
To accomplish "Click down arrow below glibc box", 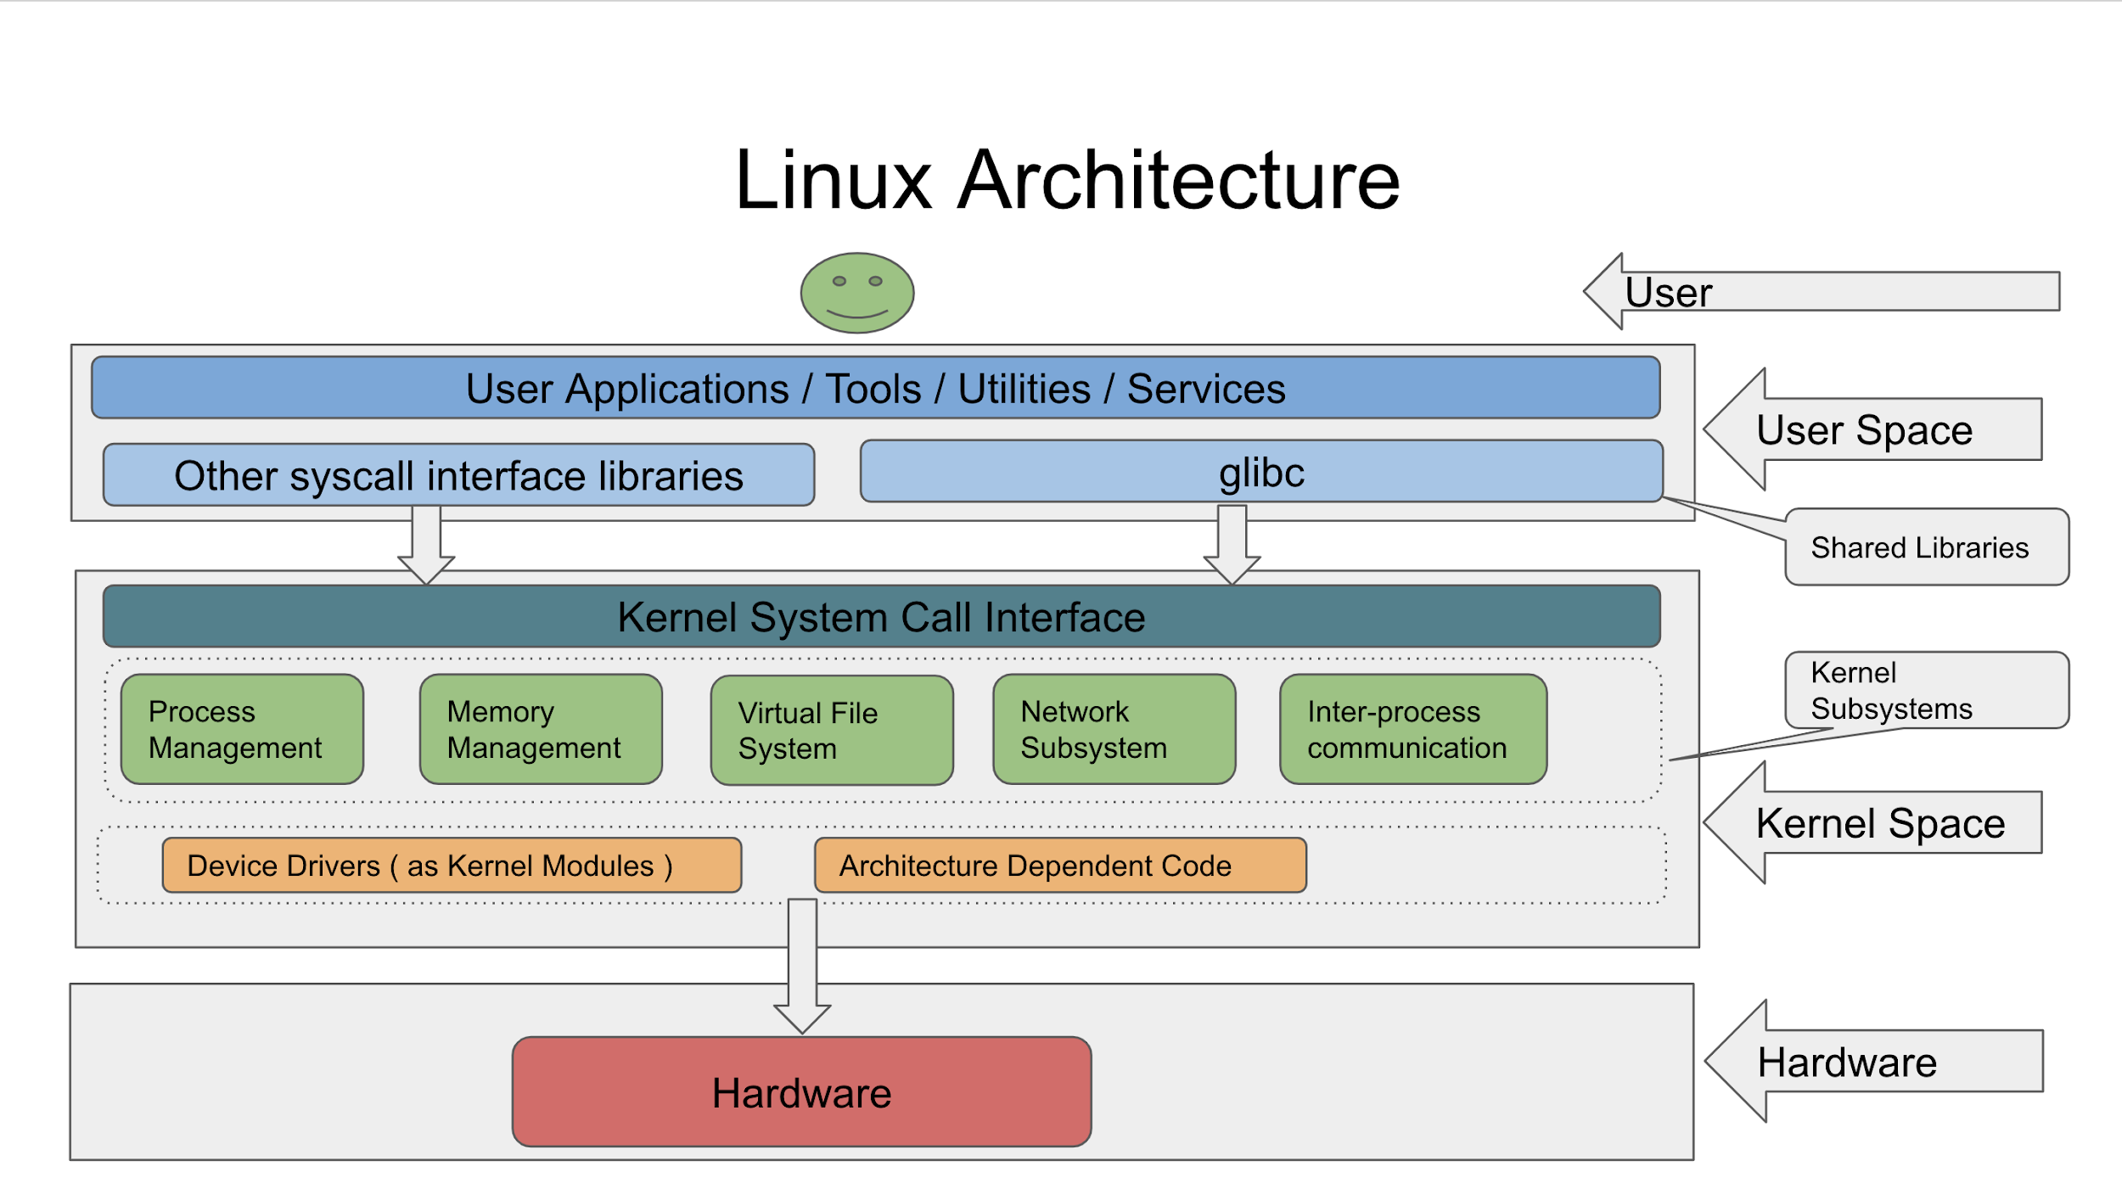I will point(1232,543).
